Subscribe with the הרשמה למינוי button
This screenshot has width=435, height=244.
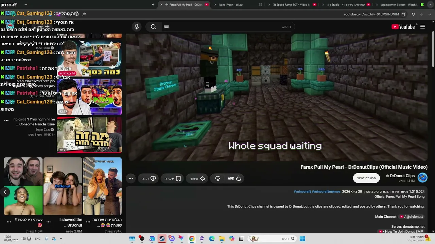pos(366,178)
